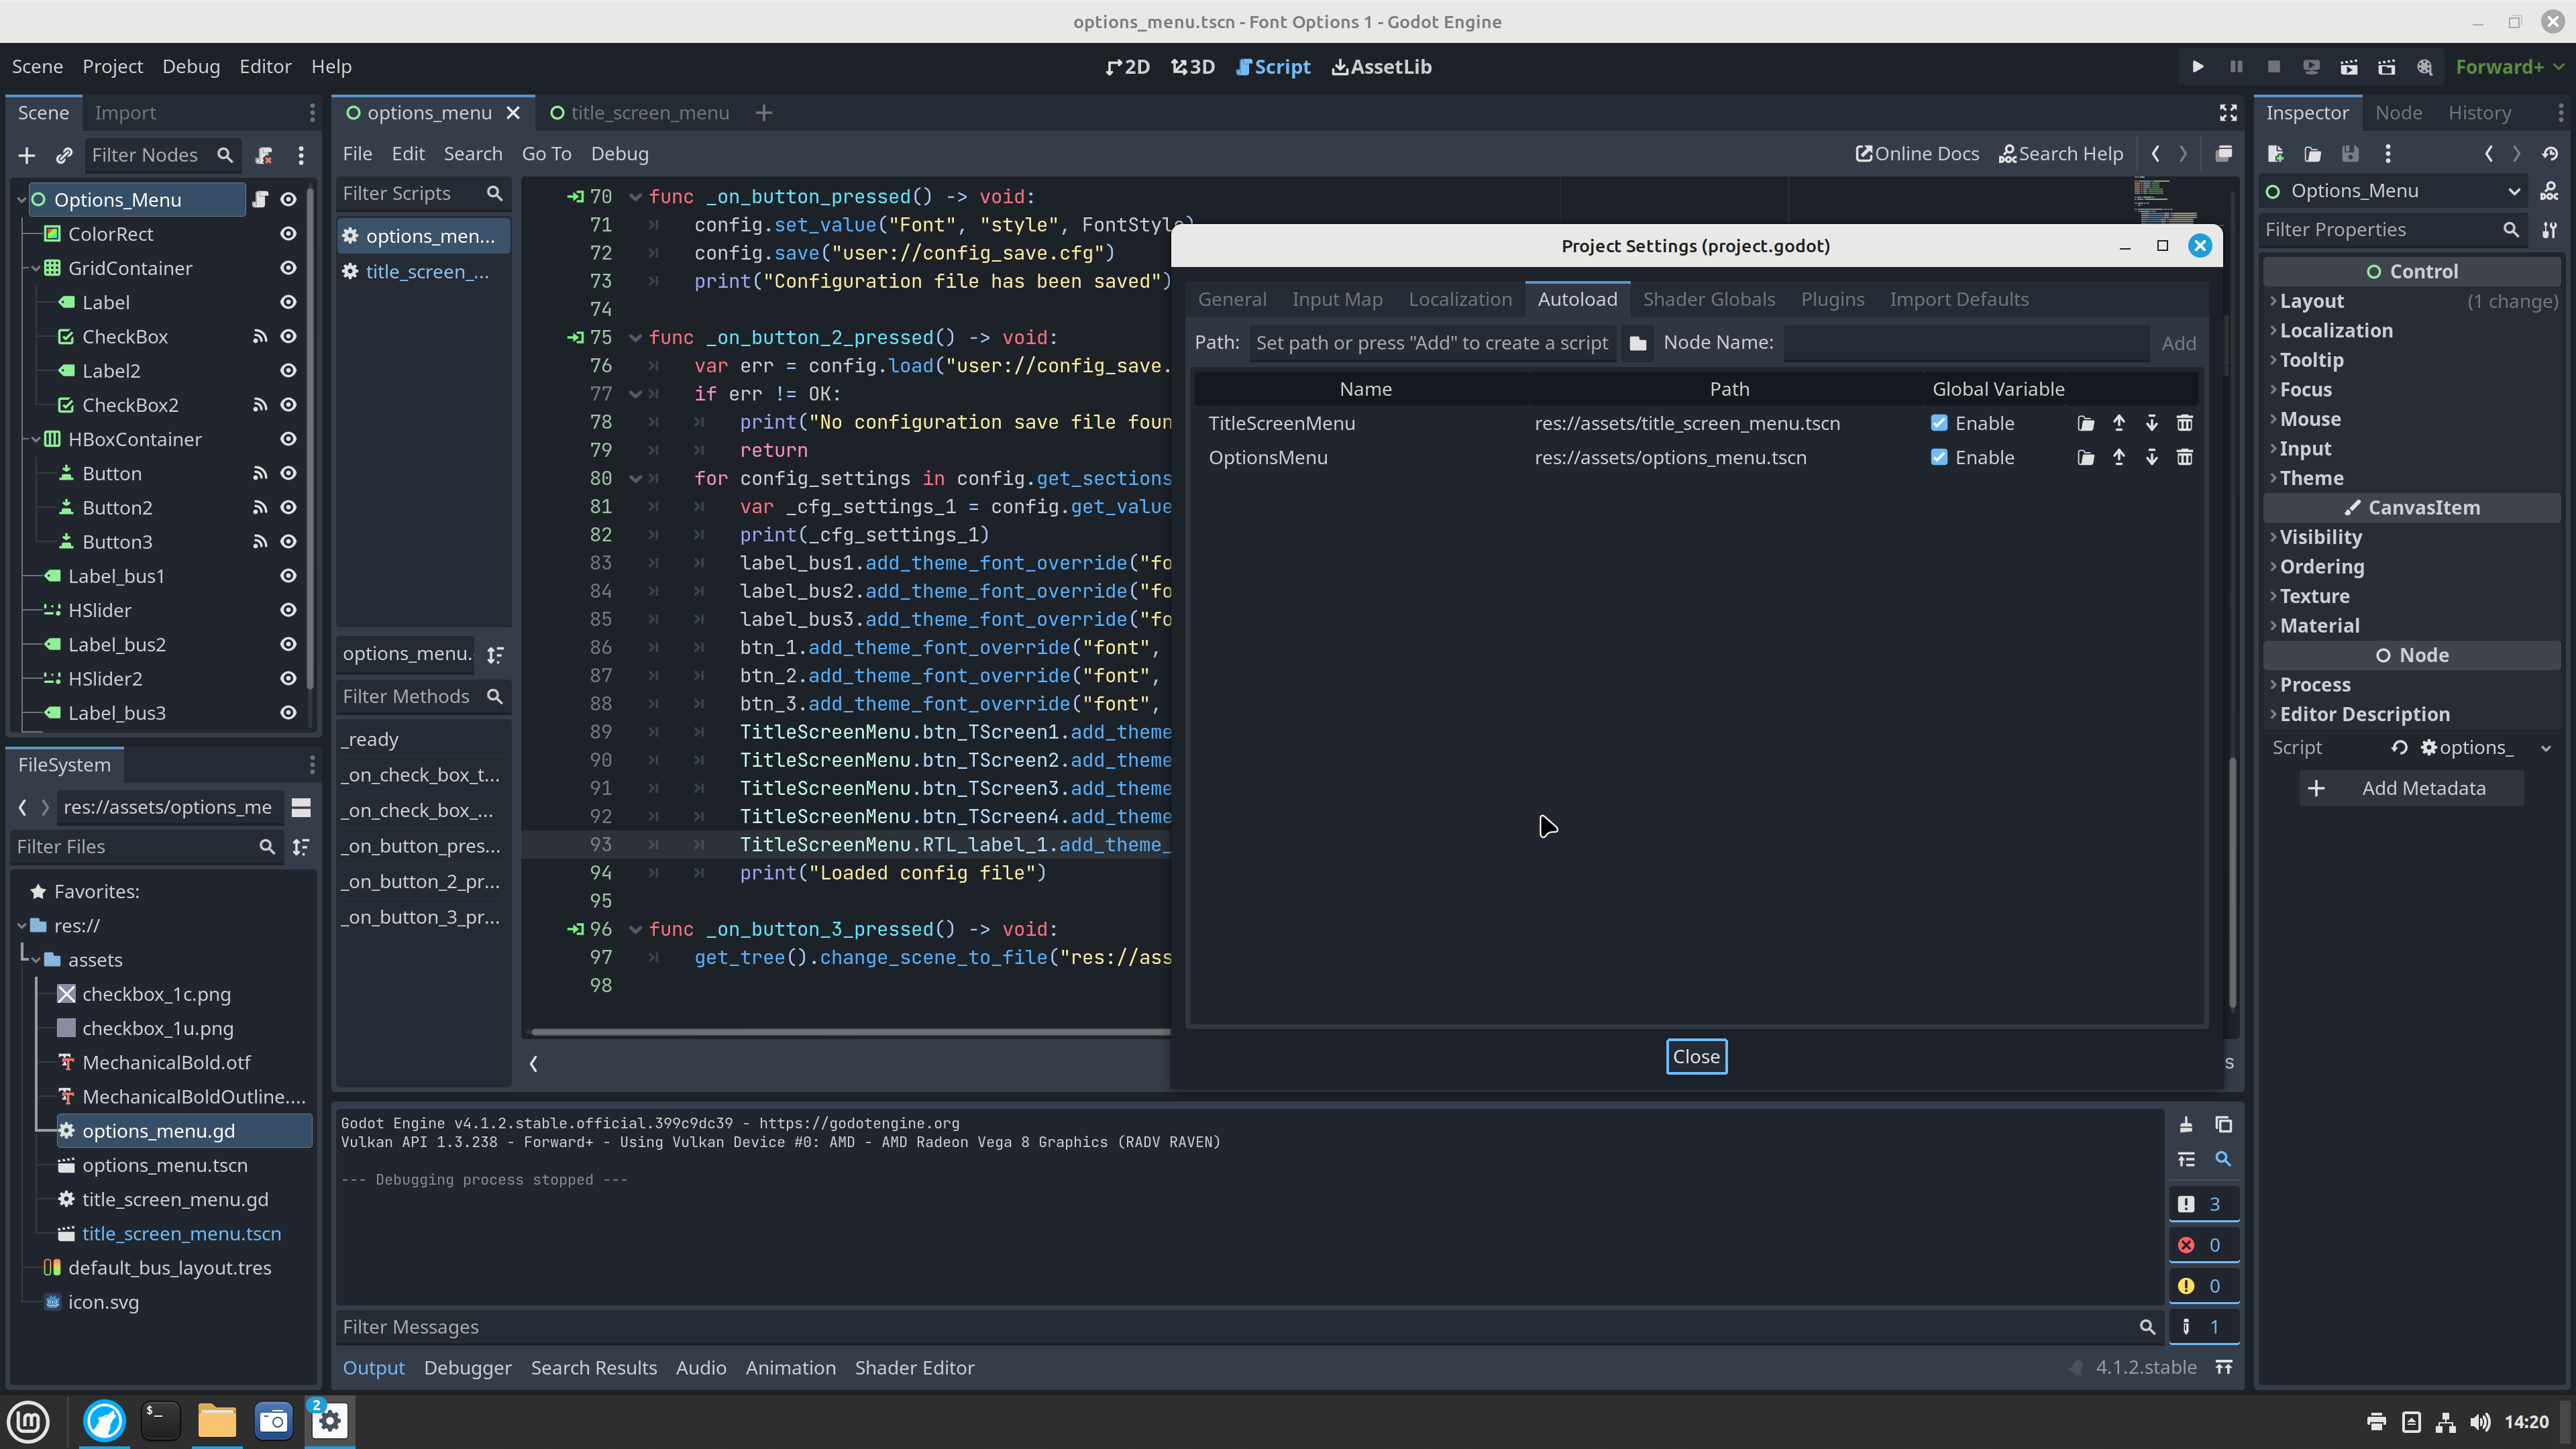
Task: Click the Inspector object history icon
Action: click(x=2550, y=154)
